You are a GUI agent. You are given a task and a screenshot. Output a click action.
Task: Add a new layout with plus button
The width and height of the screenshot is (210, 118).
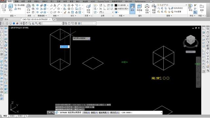tap(26, 116)
